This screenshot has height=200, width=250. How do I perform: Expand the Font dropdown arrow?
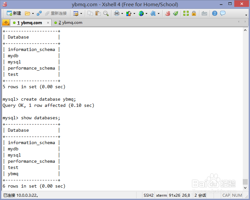[x=159, y=14]
